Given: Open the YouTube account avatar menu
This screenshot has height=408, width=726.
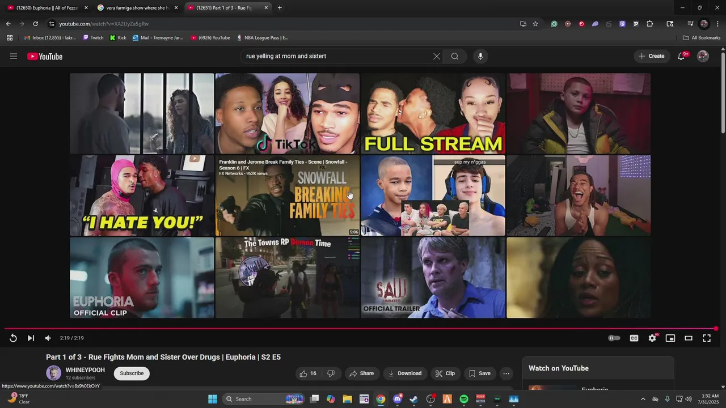Looking at the screenshot, I should click(x=703, y=56).
